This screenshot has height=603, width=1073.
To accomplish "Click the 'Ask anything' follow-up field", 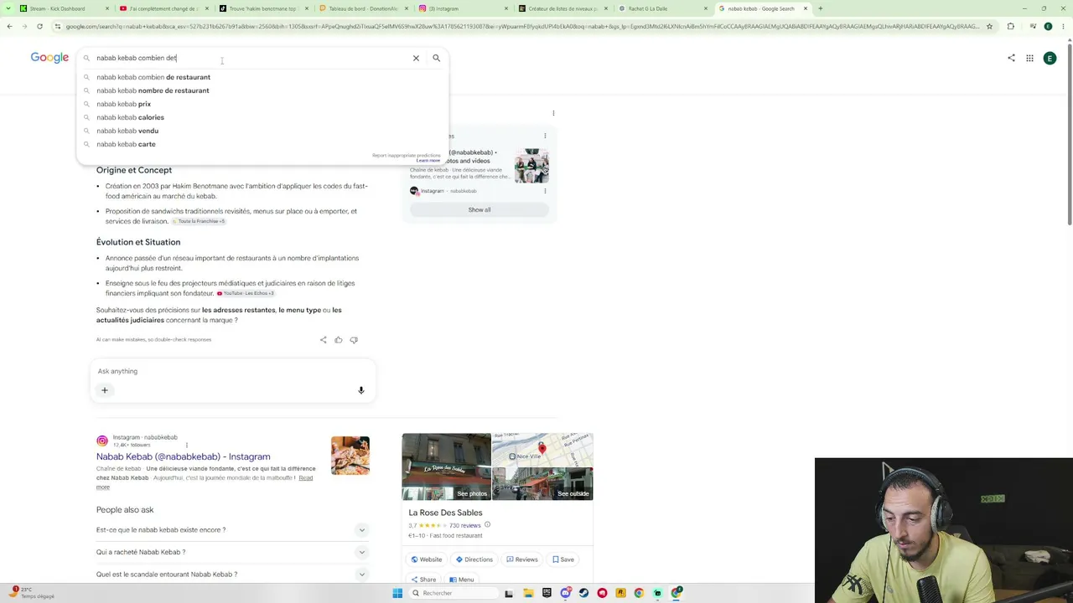I will click(x=233, y=371).
